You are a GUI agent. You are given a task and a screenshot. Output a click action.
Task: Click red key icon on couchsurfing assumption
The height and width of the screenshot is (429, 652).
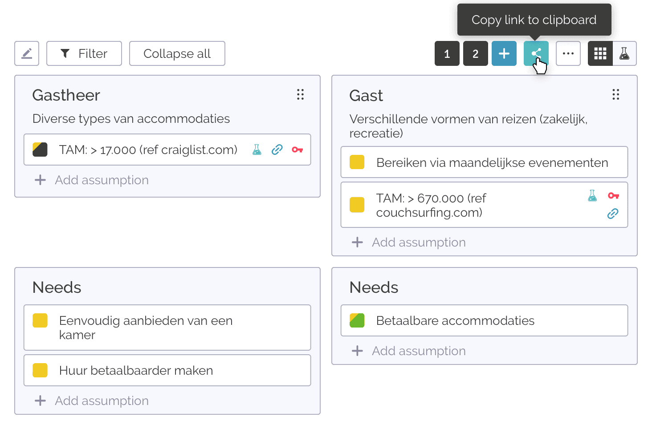[613, 195]
